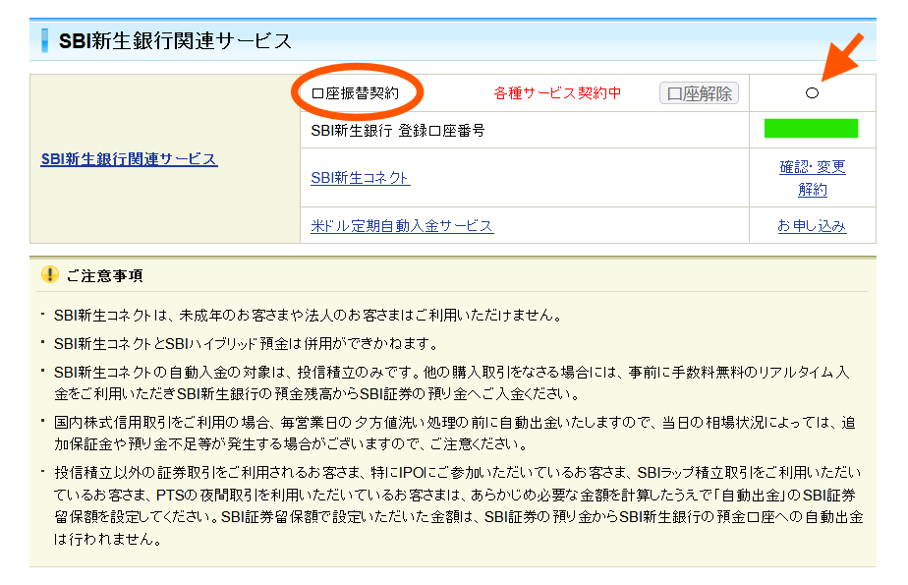
Task: Click the ご注意事項 heading
Action: (x=104, y=275)
